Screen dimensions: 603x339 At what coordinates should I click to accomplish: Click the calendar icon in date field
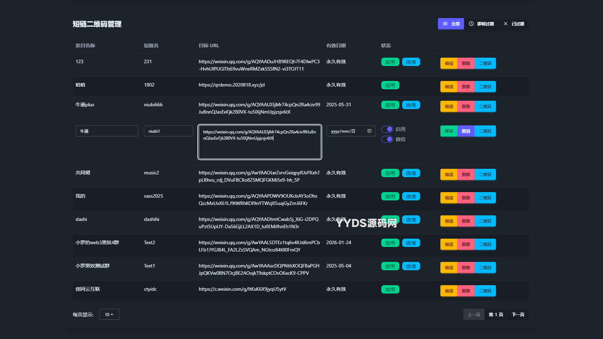point(369,131)
